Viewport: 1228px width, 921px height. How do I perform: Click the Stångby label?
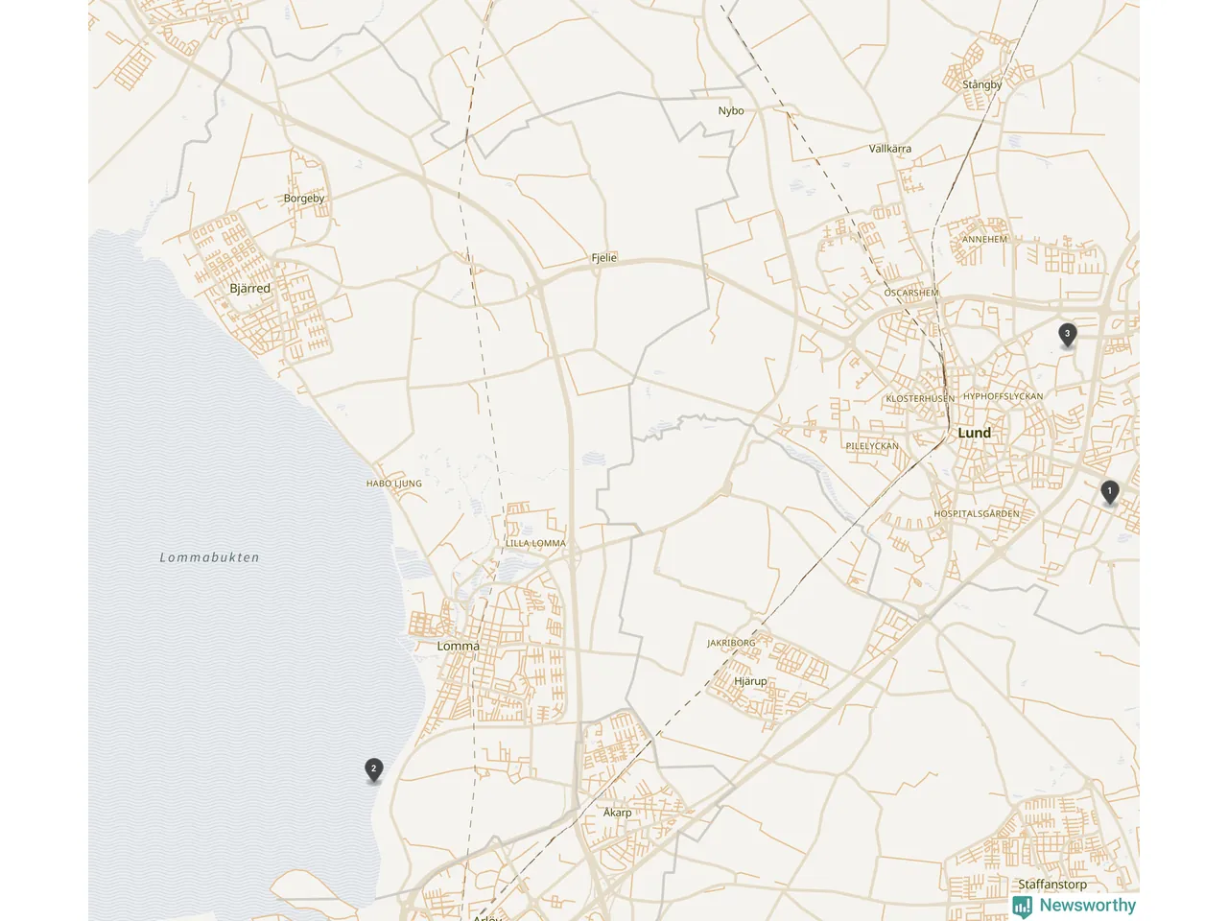982,84
